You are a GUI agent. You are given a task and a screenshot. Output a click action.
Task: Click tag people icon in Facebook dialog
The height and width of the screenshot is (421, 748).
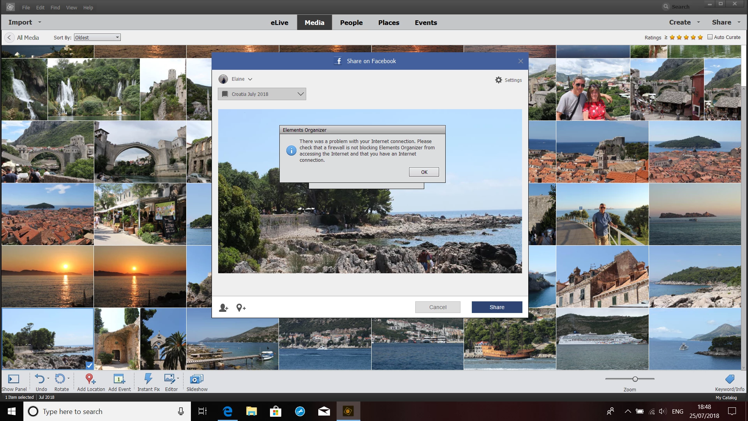[x=224, y=308]
